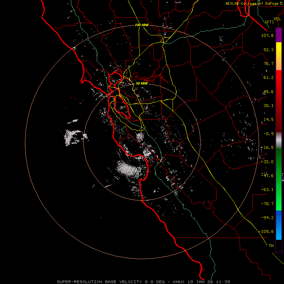Click the -78.7 legend value
This screenshot has width=284, height=284.
267,204
